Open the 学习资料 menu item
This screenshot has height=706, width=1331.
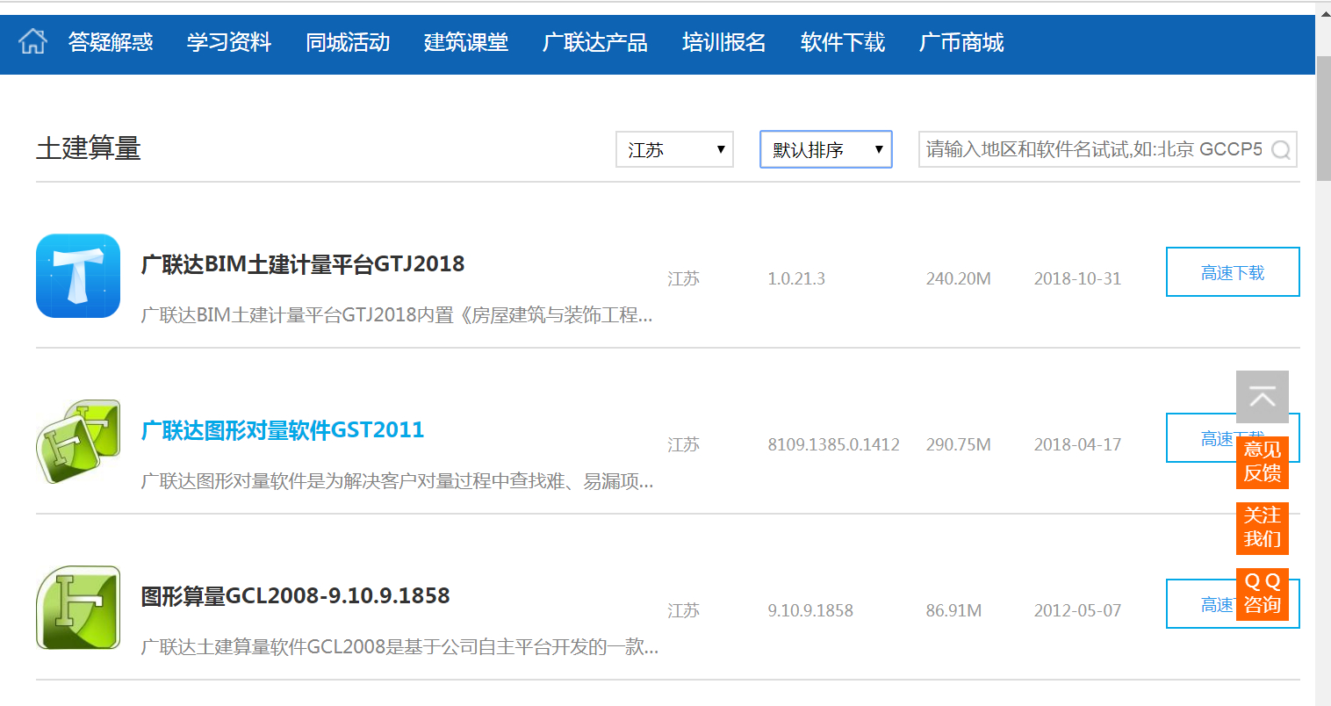point(229,42)
